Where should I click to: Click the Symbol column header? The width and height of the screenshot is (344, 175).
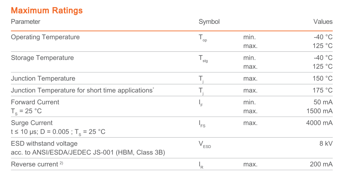(x=209, y=22)
